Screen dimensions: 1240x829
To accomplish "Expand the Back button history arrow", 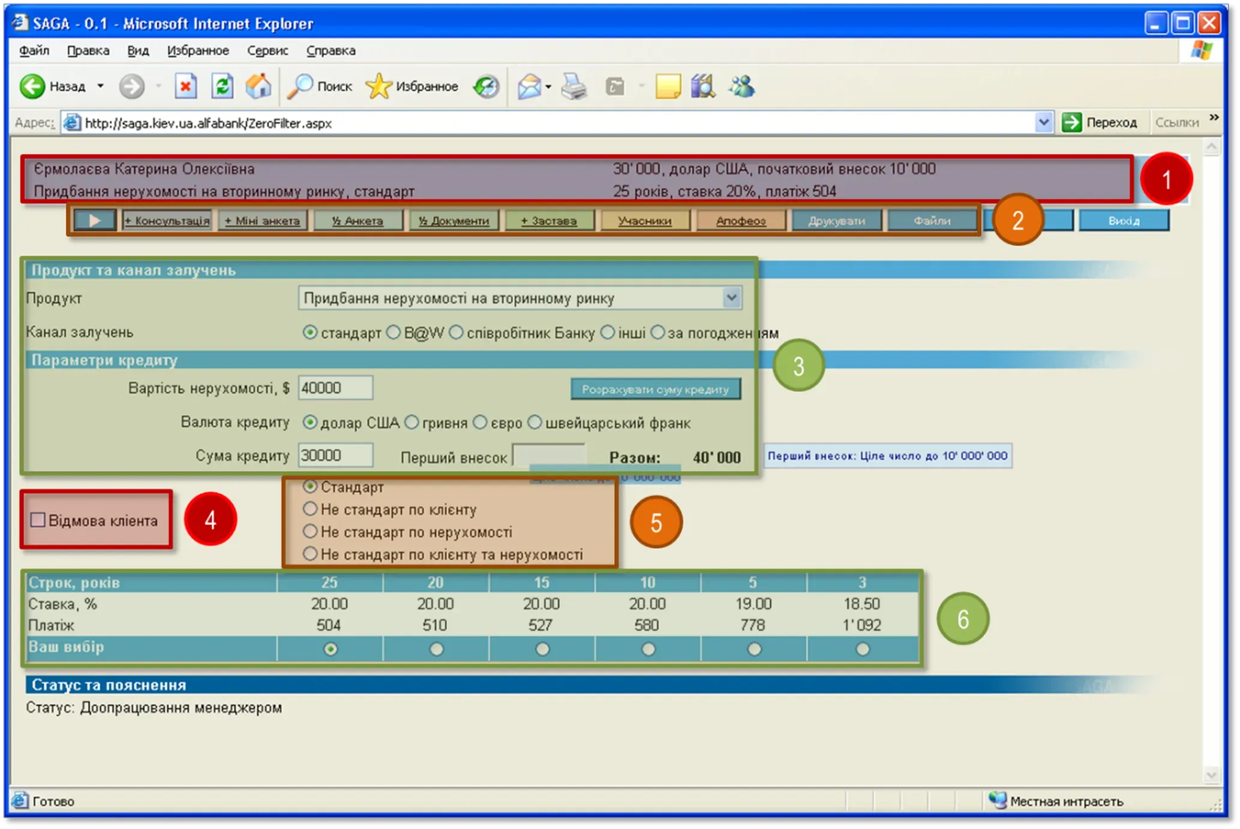I will pyautogui.click(x=101, y=86).
